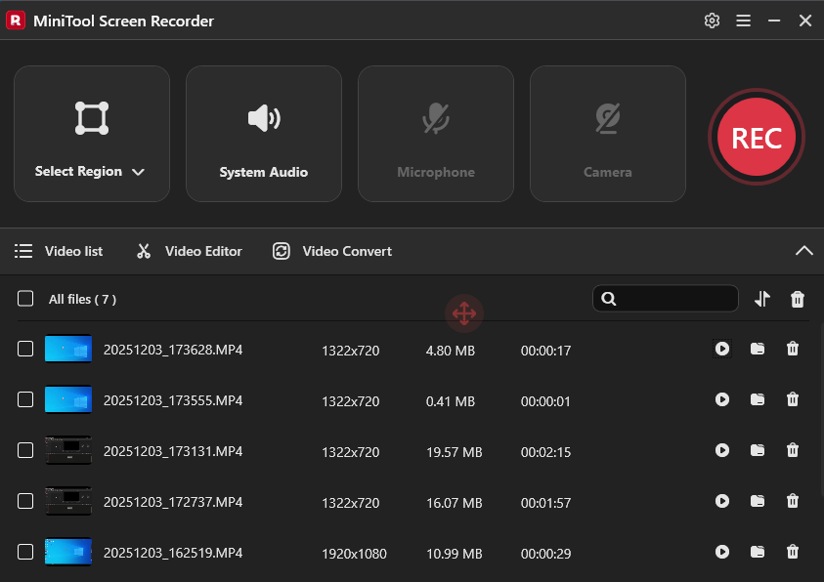Open the application settings gear
Image resolution: width=824 pixels, height=582 pixels.
coord(712,20)
